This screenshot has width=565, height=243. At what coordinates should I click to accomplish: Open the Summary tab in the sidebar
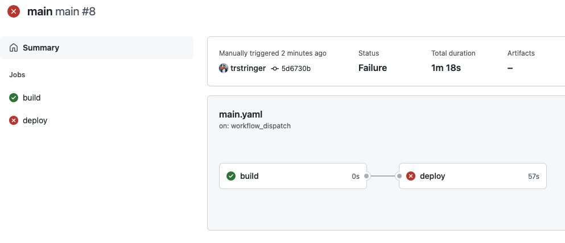pos(41,48)
